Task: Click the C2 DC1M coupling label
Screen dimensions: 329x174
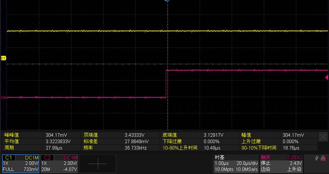Action: point(70,158)
